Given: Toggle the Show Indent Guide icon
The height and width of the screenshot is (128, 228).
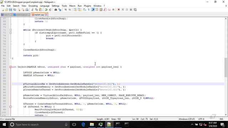Looking at the screenshot, I should pyautogui.click(x=93, y=10).
